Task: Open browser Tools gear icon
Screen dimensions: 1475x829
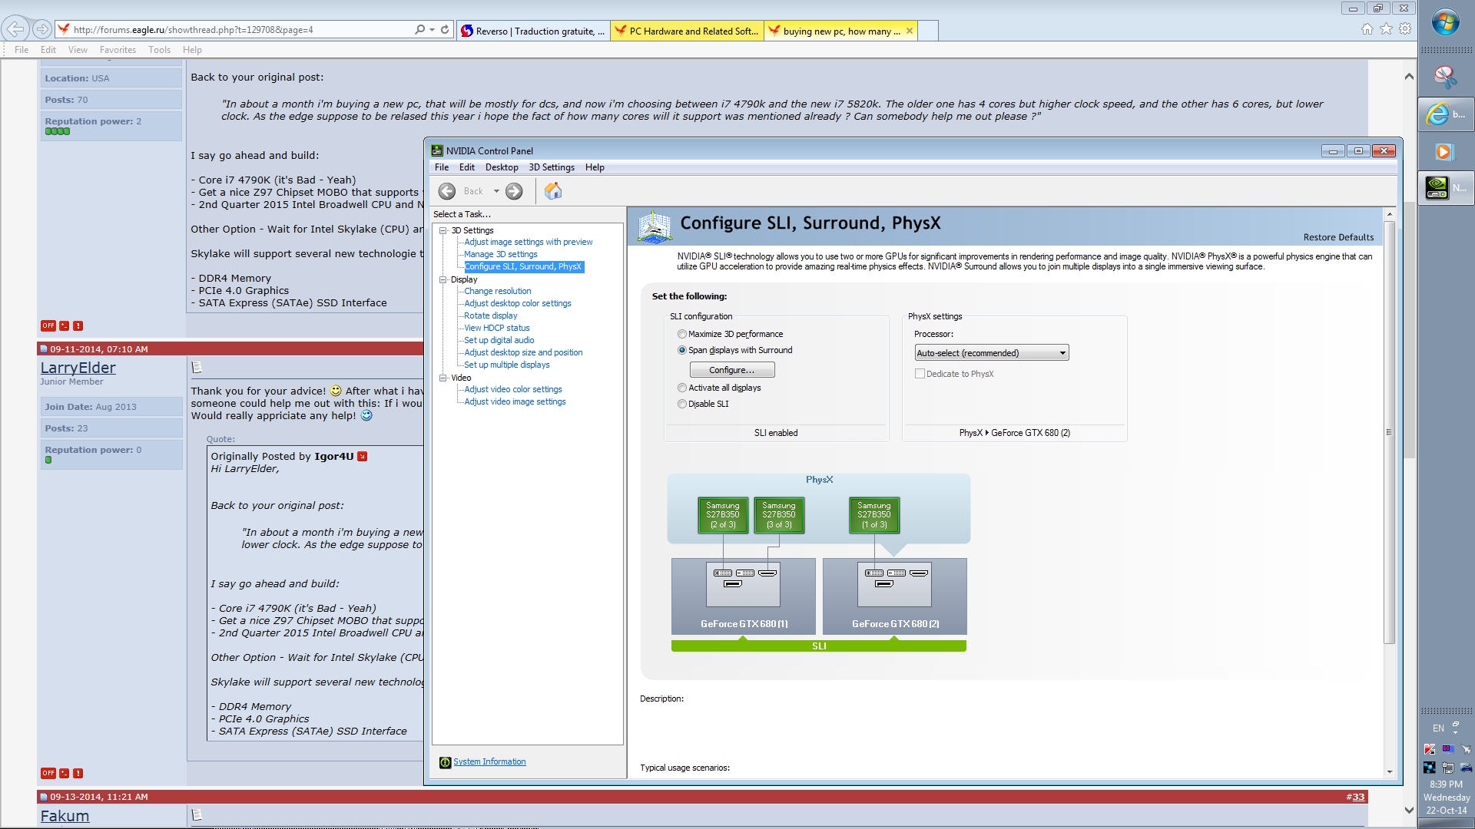Action: [1405, 29]
